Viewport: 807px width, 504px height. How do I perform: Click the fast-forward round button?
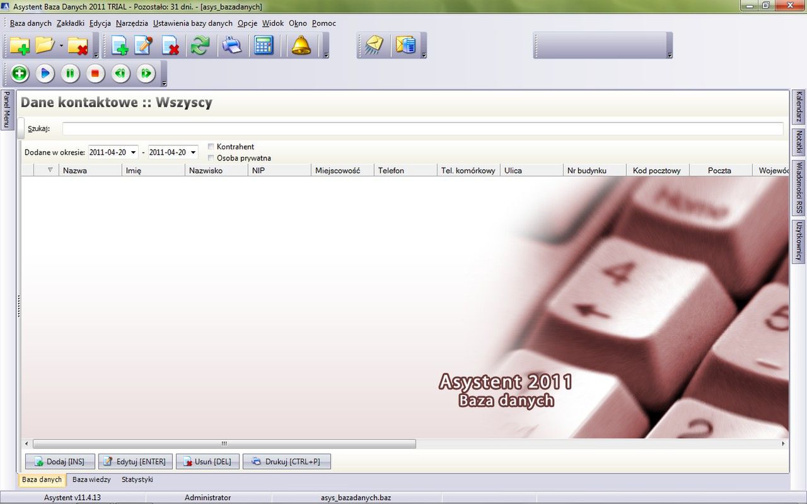coord(146,74)
